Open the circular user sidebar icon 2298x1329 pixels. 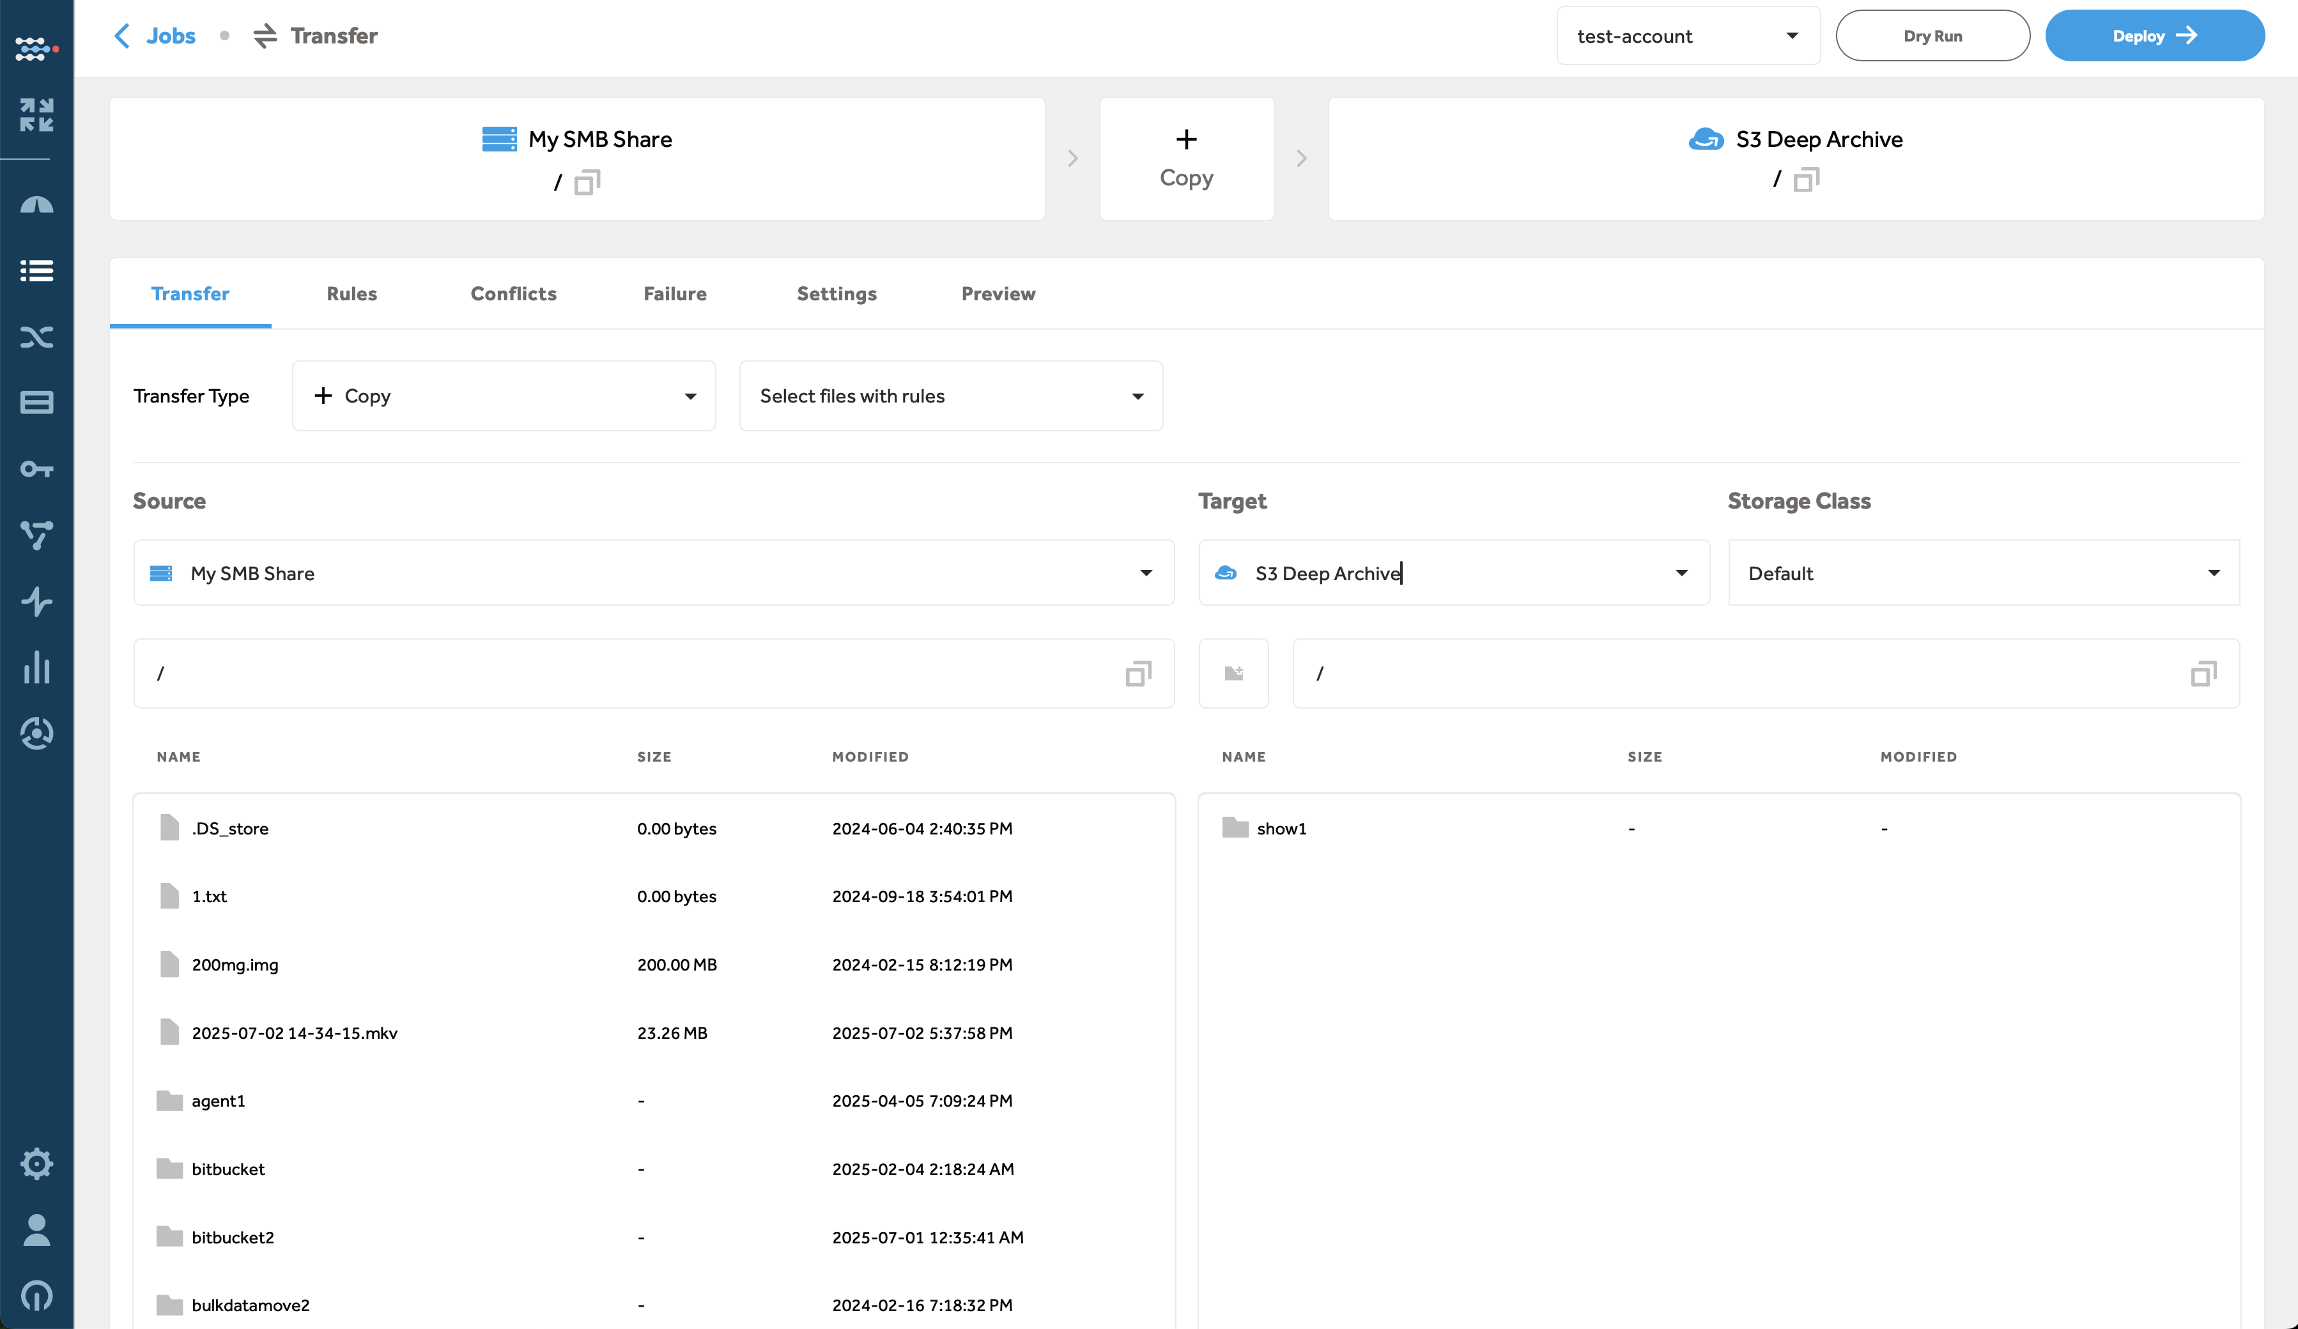pos(36,734)
